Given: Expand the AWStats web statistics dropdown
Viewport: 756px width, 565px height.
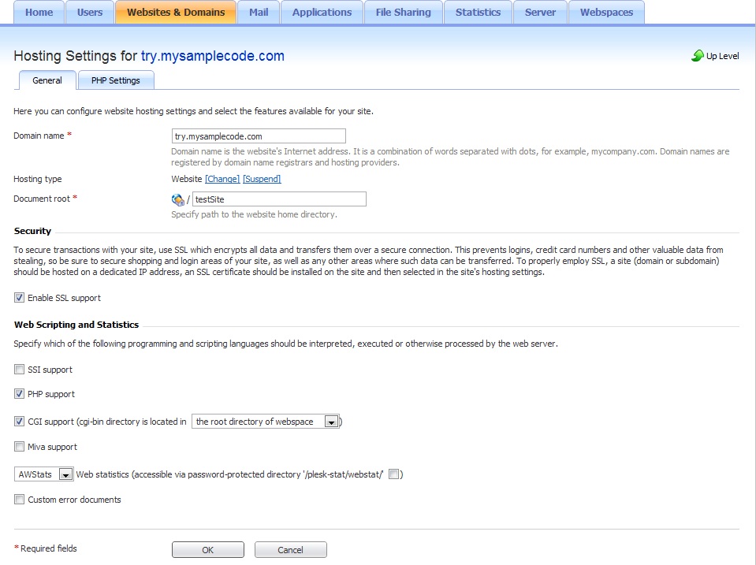Looking at the screenshot, I should (x=44, y=474).
